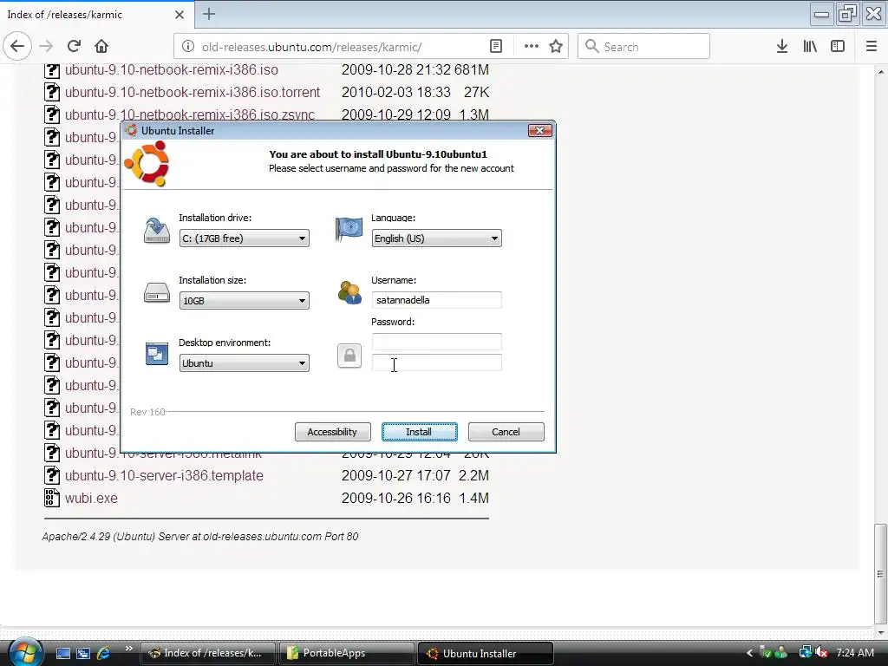Go back in Firefox browser

pos(17,46)
